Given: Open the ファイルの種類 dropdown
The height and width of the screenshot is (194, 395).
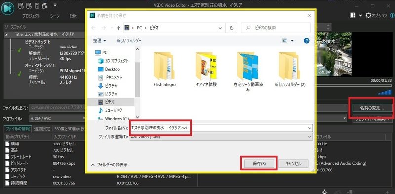Looking at the screenshot, I should [221, 137].
